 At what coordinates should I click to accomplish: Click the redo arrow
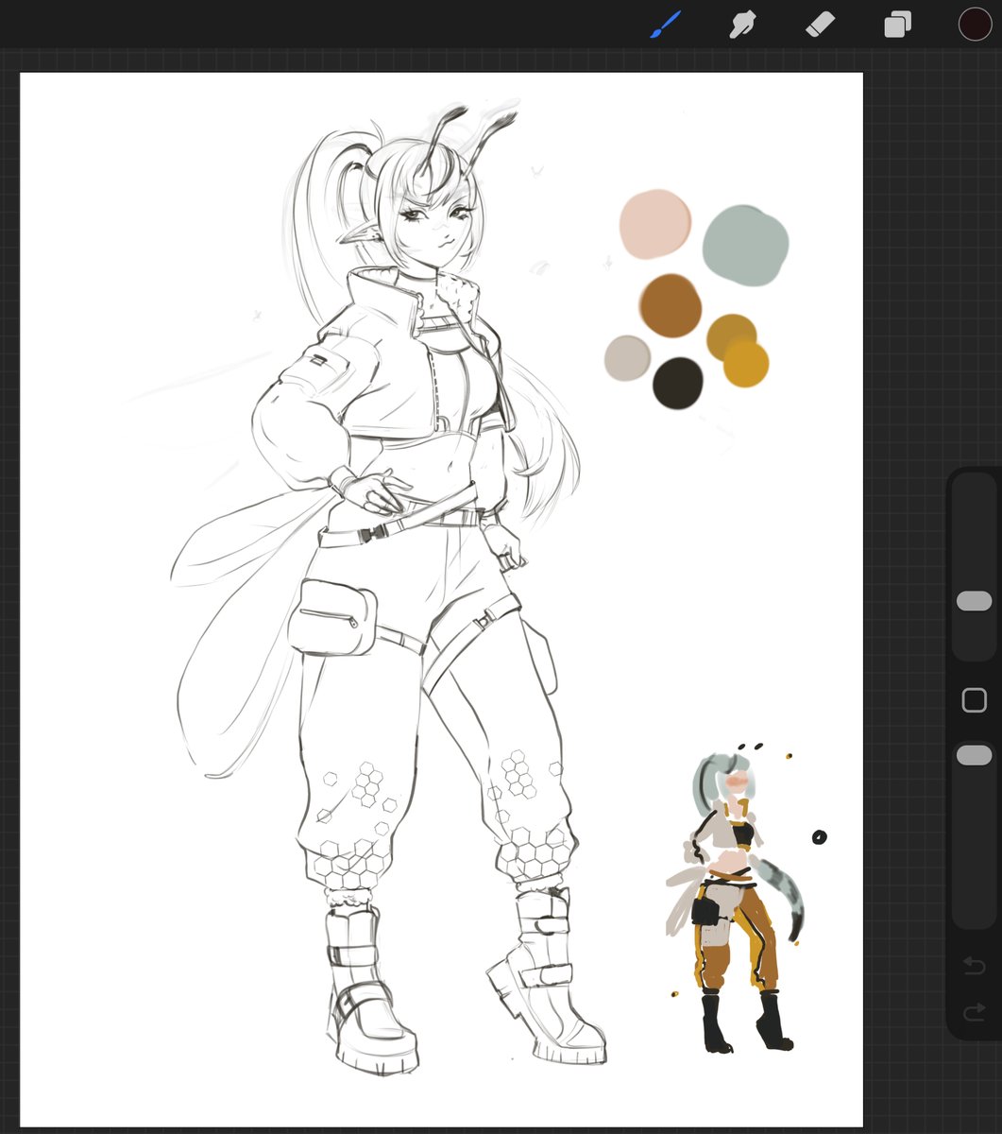coord(974,1013)
